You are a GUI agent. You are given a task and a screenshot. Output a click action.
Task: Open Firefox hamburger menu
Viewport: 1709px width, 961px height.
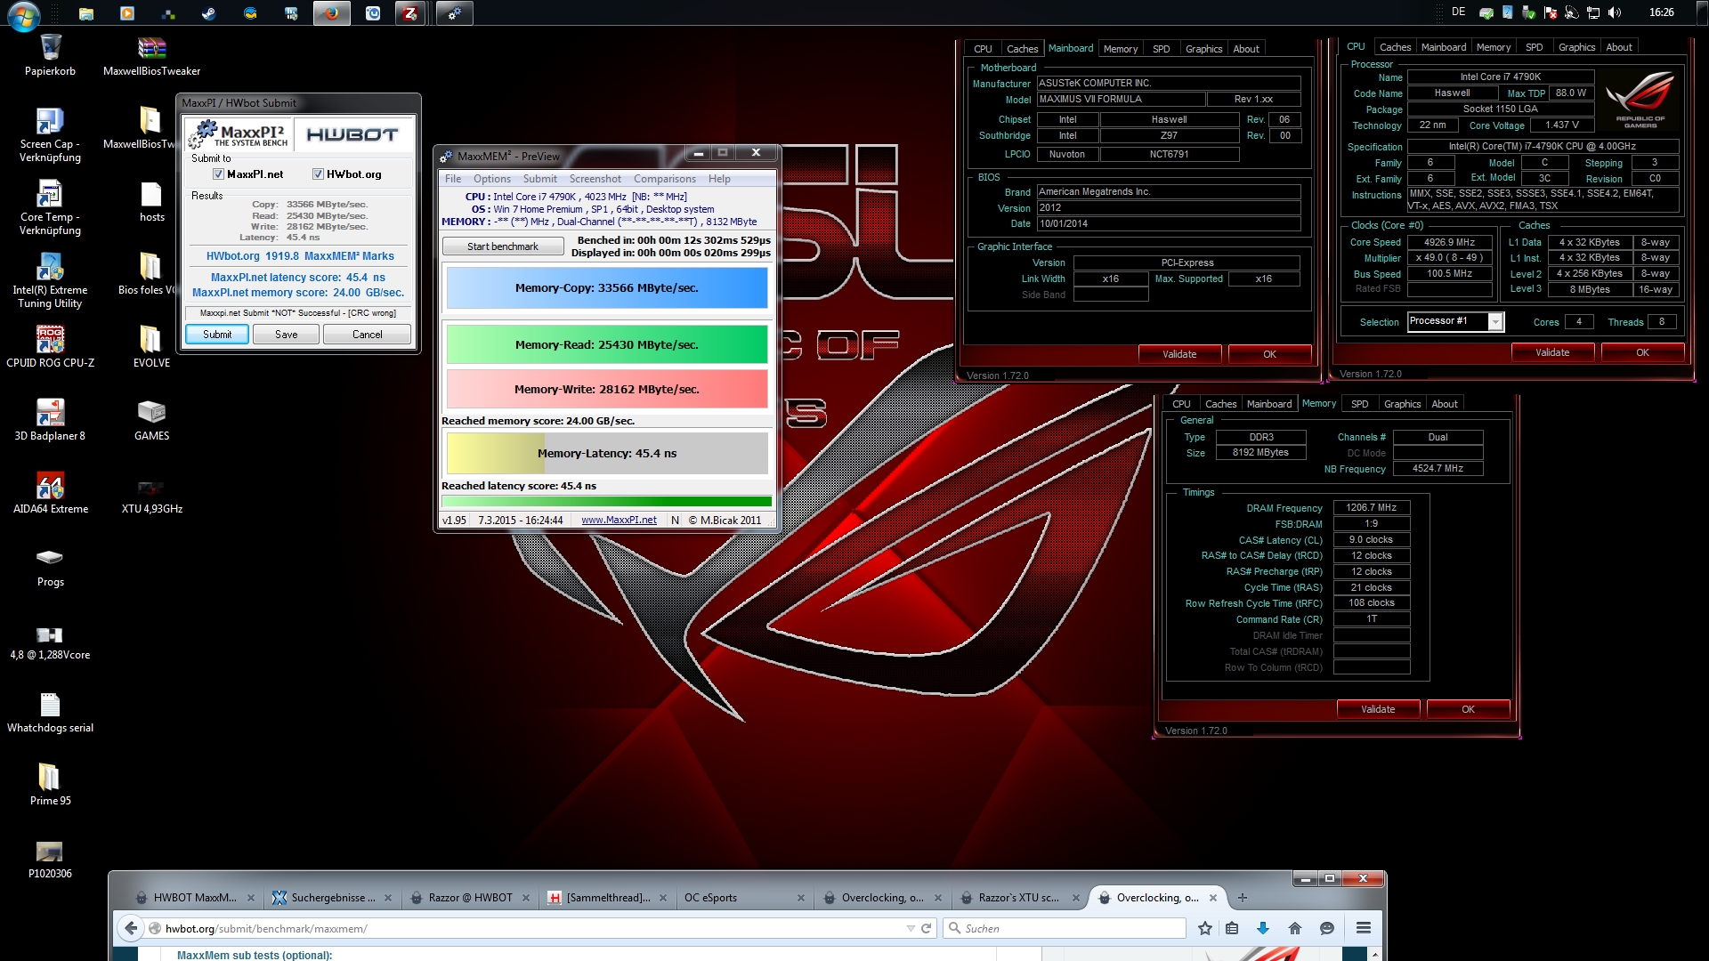coord(1363,928)
